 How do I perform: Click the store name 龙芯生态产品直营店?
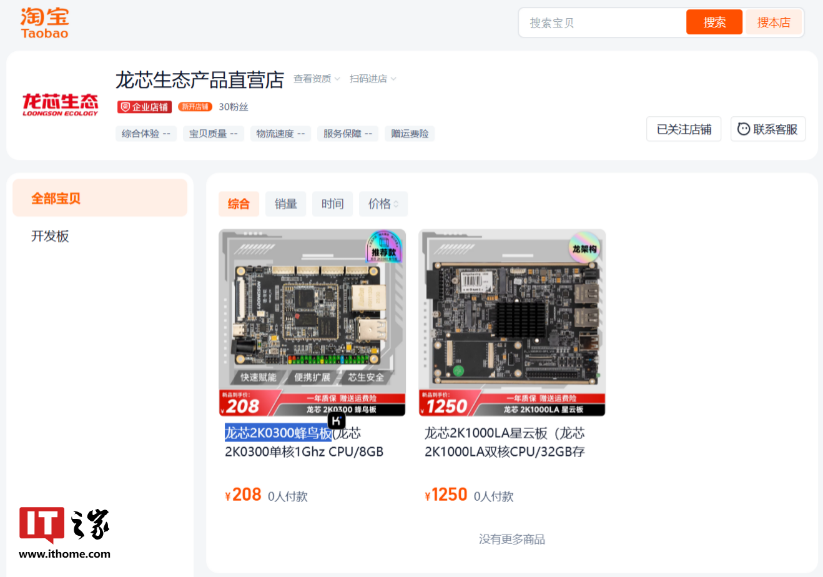pos(200,79)
